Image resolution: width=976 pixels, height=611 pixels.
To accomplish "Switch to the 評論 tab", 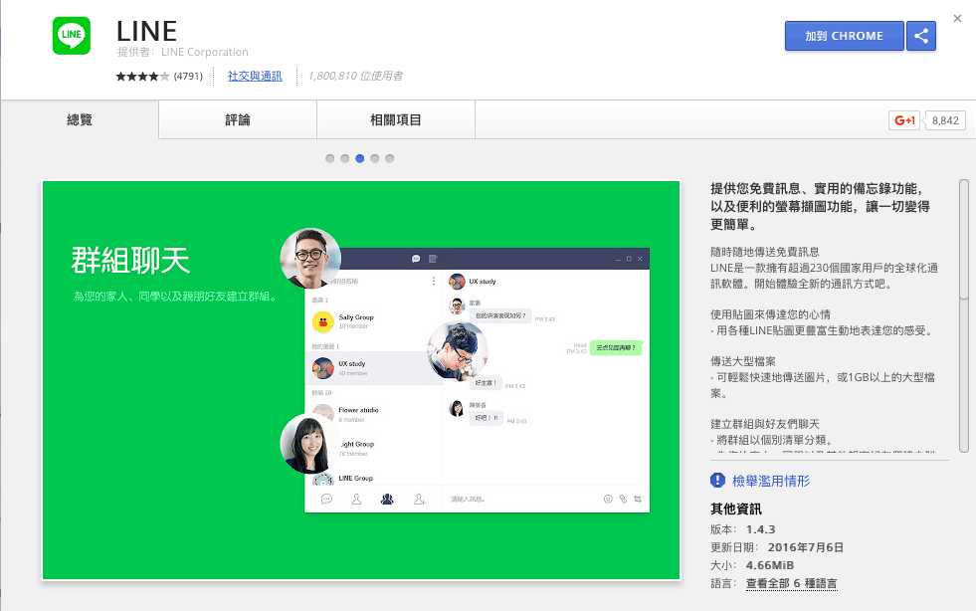I will click(x=238, y=119).
